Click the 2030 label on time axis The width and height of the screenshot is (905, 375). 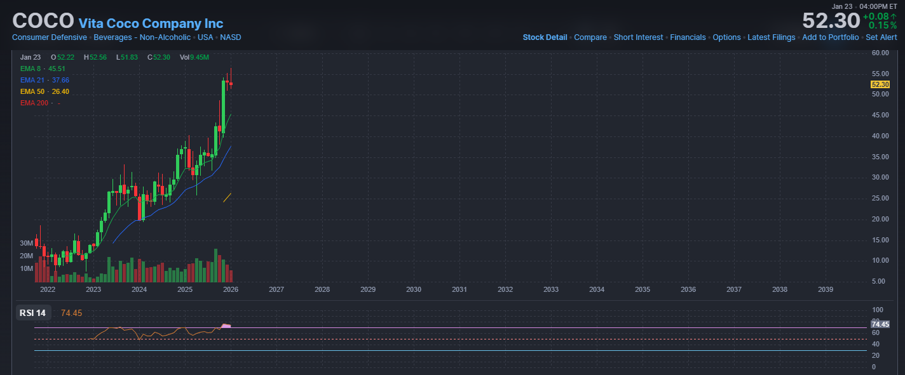(x=414, y=289)
